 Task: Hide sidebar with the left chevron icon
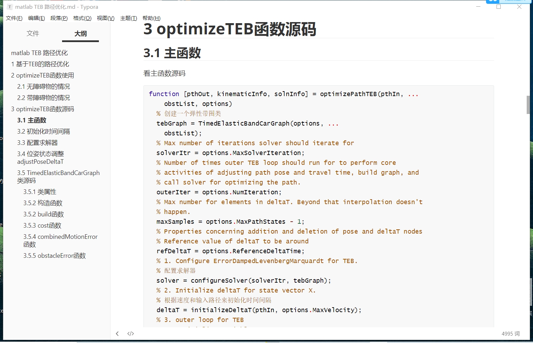click(x=117, y=334)
